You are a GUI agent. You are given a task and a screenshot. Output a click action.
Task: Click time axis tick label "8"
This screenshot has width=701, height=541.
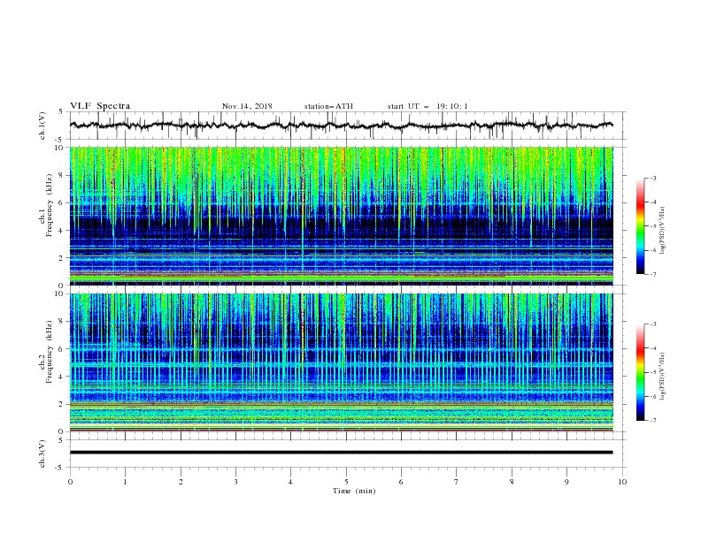512,482
